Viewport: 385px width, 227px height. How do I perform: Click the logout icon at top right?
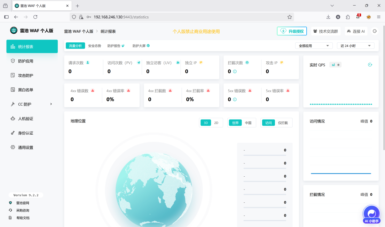click(375, 31)
